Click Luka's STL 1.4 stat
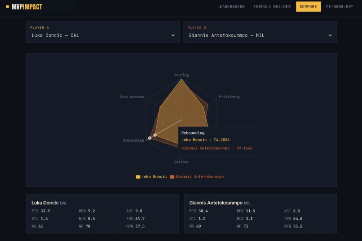 [x=40, y=219]
